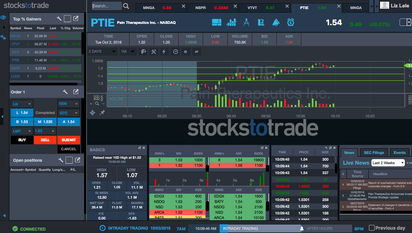Click the M 1.535 mid price button
The width and height of the screenshot is (412, 233).
click(45, 122)
